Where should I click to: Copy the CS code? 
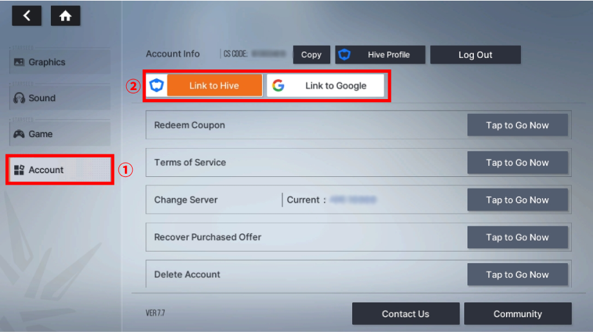(x=311, y=55)
